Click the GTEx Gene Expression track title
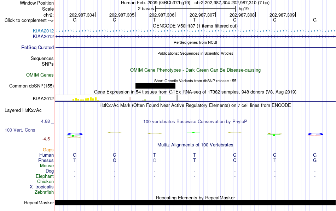The height and width of the screenshot is (211, 336). [x=195, y=92]
